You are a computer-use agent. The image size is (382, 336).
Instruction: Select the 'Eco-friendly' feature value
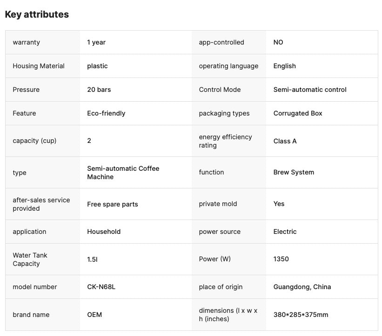coord(106,113)
